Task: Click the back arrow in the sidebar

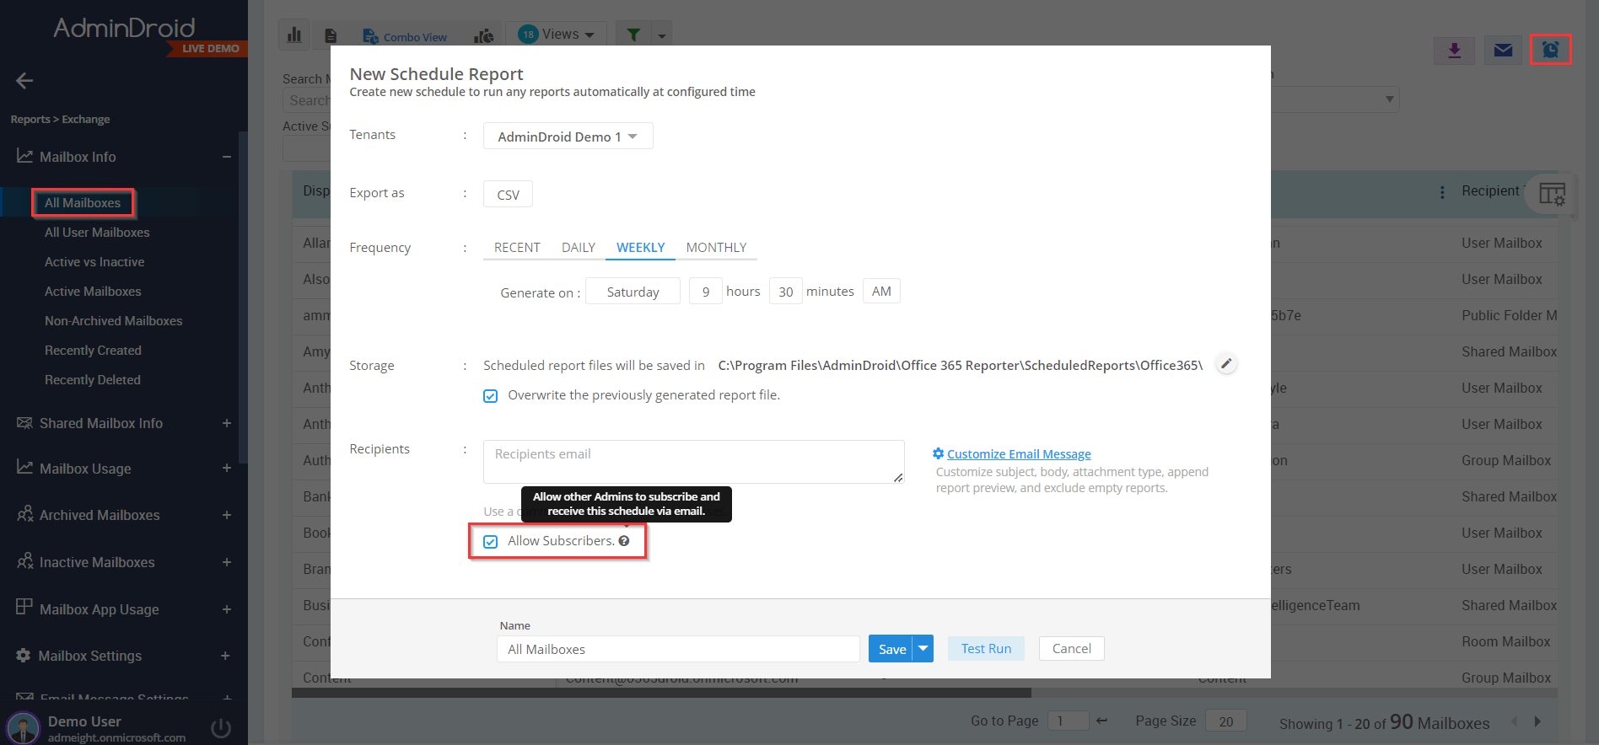Action: tap(24, 81)
